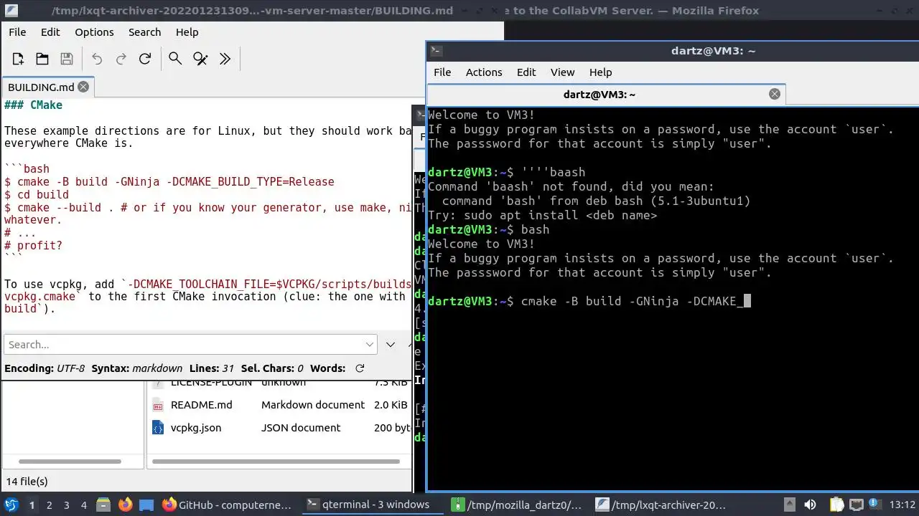
Task: Click the Syntax: markdown status label
Action: click(137, 368)
